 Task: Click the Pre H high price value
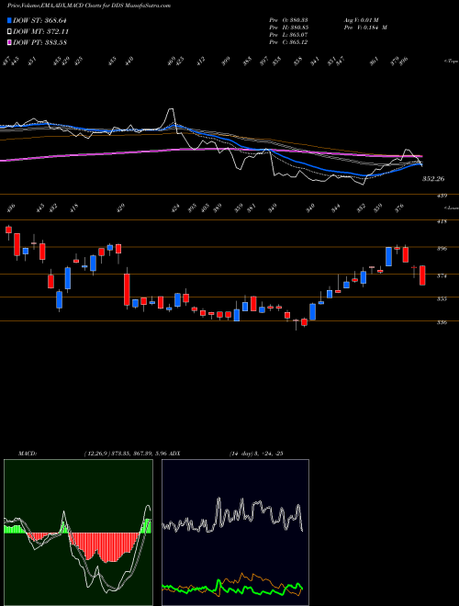click(297, 28)
